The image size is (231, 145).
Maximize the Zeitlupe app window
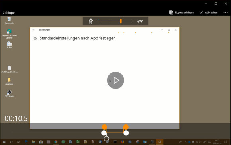pos(216,4)
